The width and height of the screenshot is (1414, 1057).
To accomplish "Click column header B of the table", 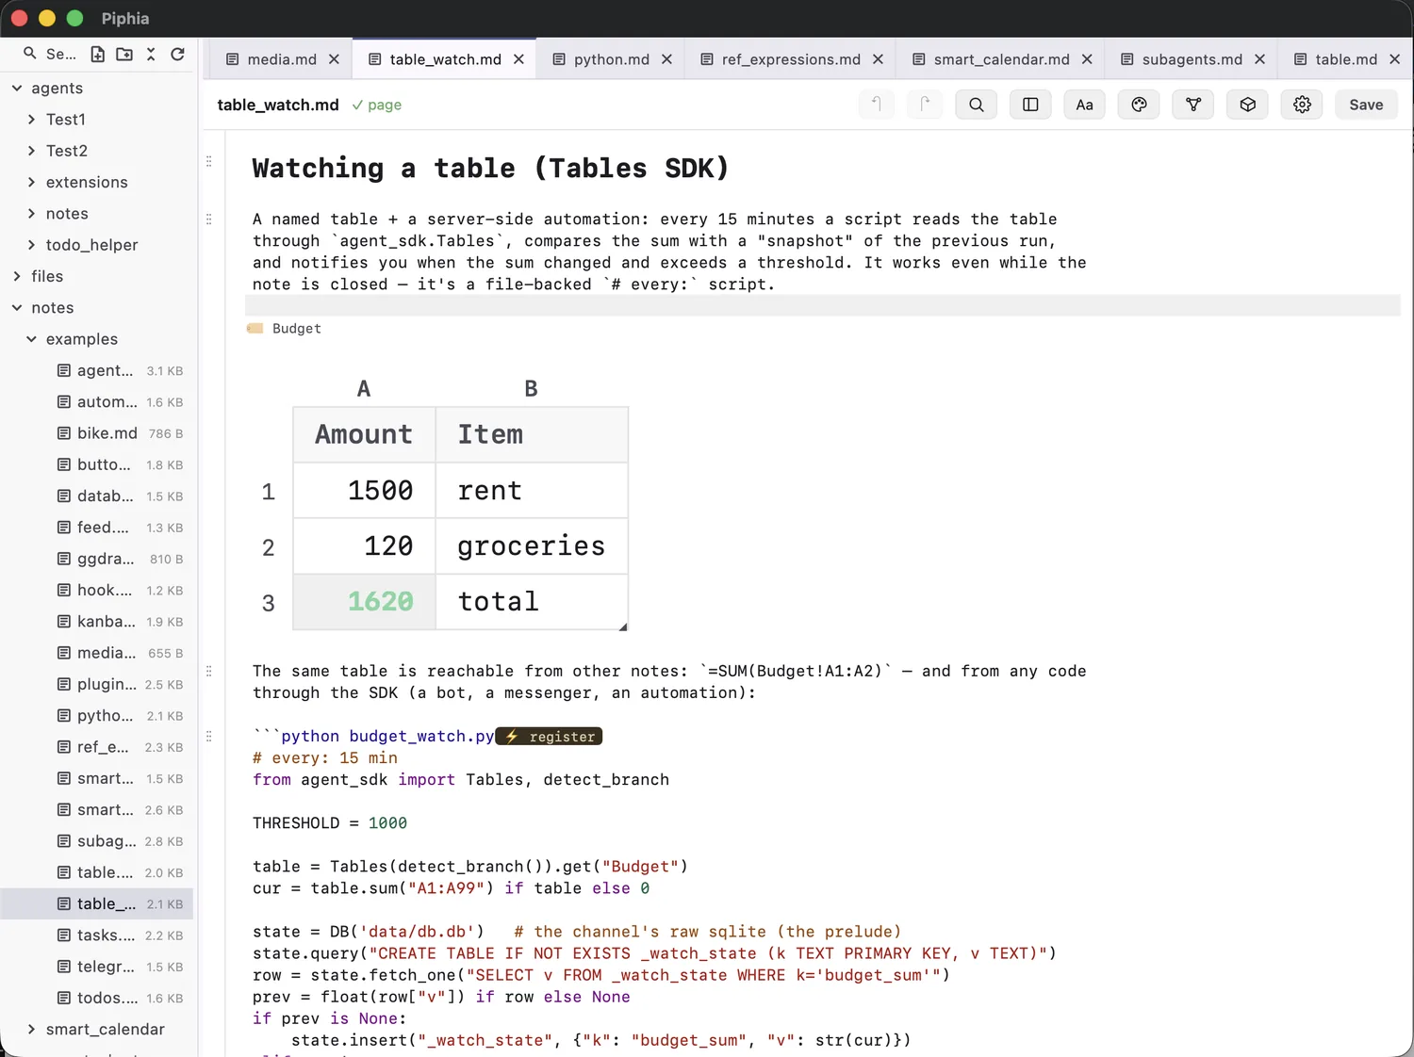I will [532, 389].
